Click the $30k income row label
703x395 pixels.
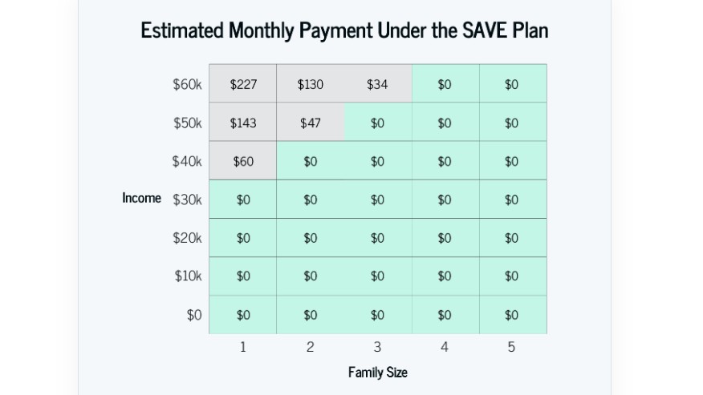[187, 200]
